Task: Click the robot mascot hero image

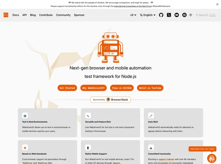Action: tap(110, 48)
